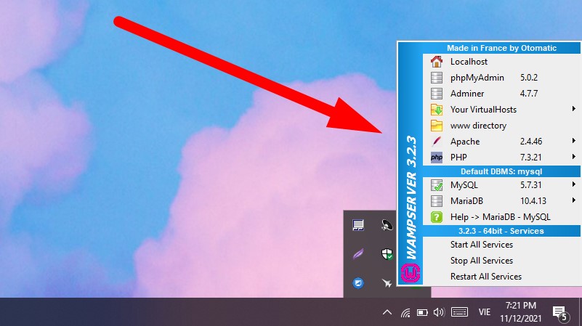Open the touch keyboard icon
The height and width of the screenshot is (326, 582).
click(459, 312)
